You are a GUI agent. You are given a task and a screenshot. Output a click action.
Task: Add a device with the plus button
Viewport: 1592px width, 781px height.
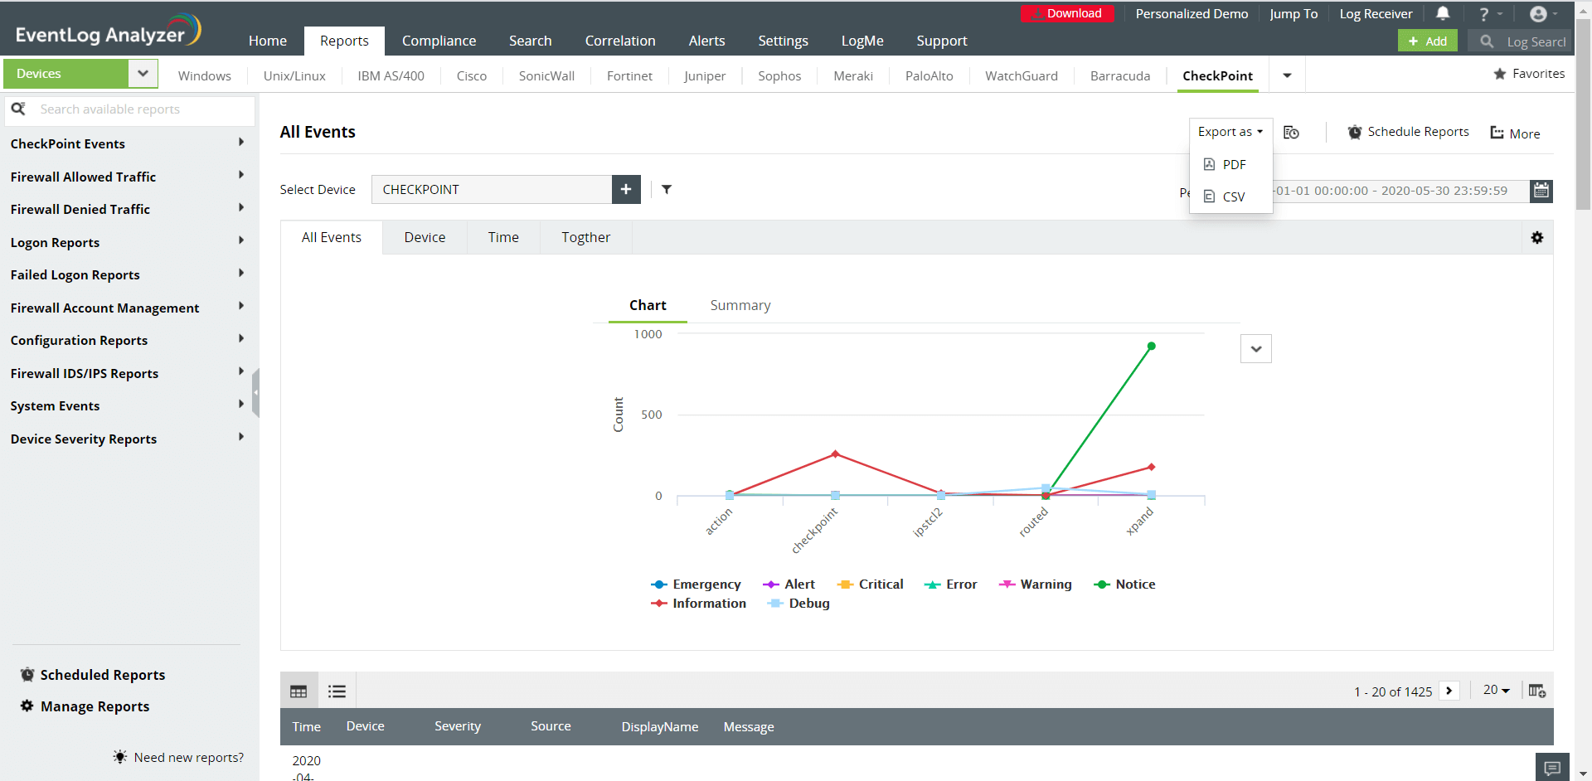pos(626,189)
